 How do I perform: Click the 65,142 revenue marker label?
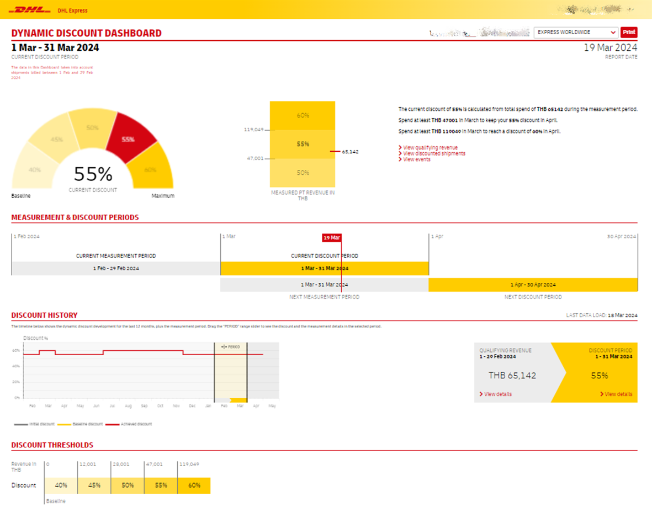coord(350,152)
